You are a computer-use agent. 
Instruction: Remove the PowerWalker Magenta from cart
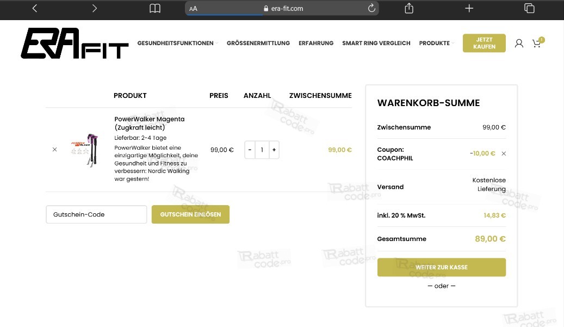(x=54, y=149)
